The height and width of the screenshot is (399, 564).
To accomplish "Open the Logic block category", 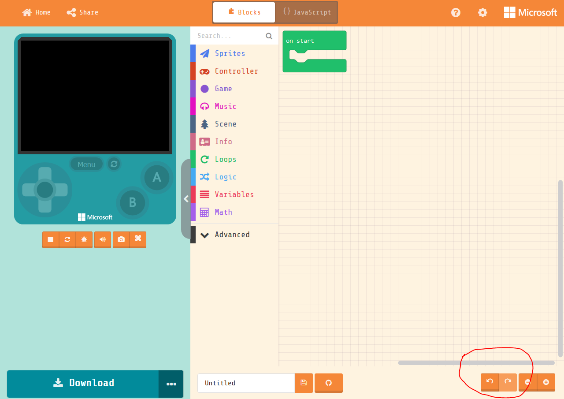I will tap(234, 177).
